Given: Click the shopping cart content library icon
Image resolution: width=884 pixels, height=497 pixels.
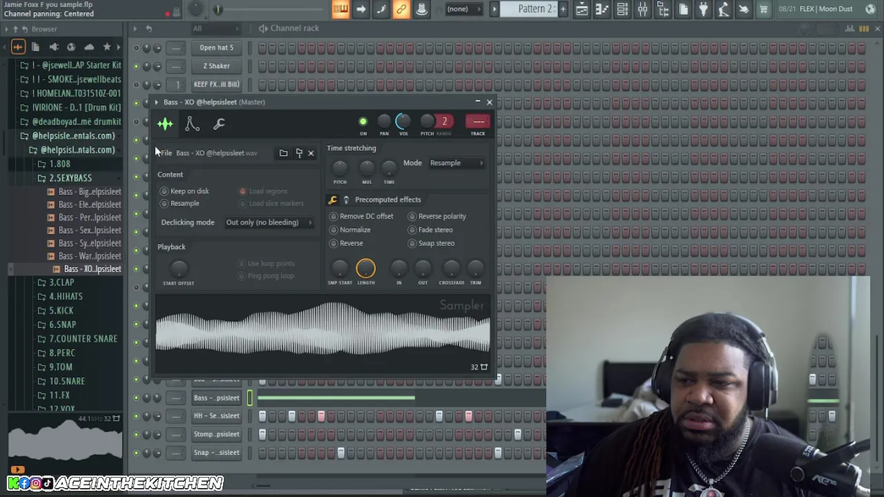Looking at the screenshot, I should [x=764, y=9].
